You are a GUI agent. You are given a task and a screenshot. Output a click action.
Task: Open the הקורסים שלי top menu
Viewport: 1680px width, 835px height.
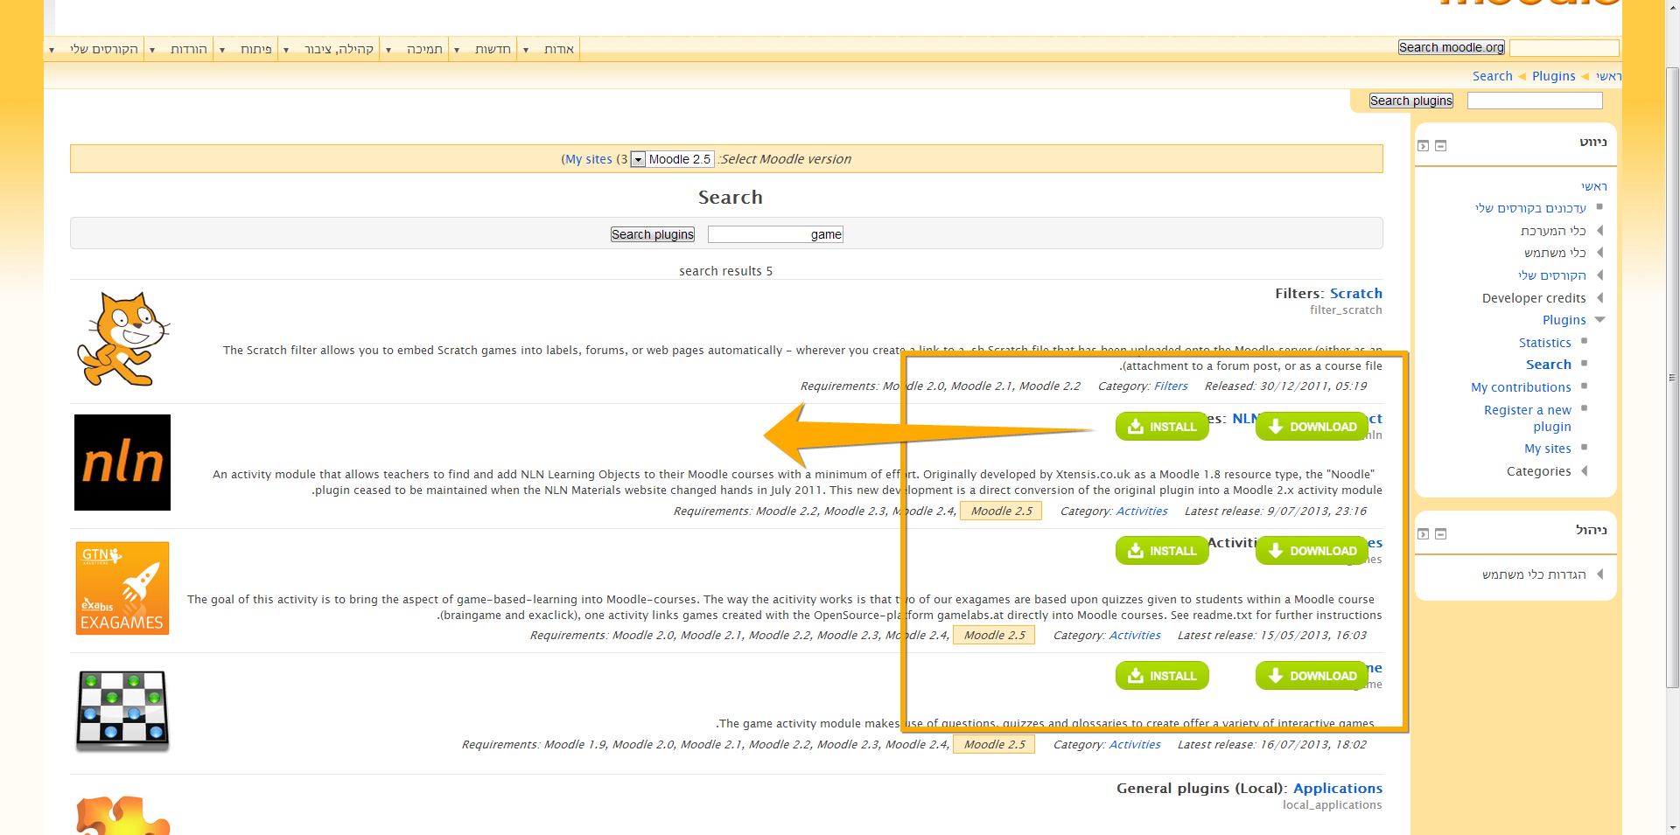[94, 49]
